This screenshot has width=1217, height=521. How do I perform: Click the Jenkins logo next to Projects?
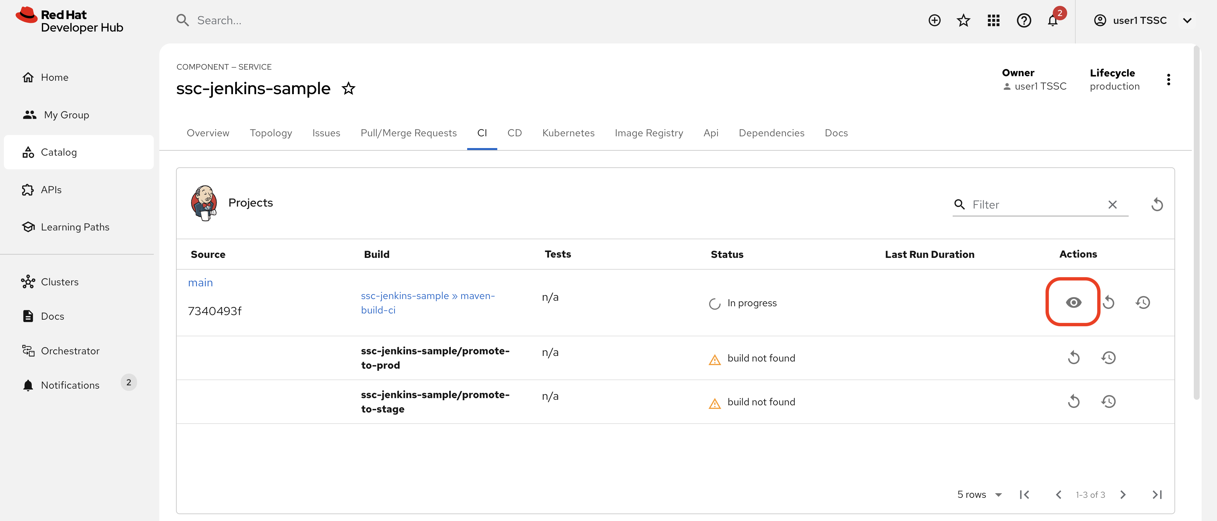(204, 203)
